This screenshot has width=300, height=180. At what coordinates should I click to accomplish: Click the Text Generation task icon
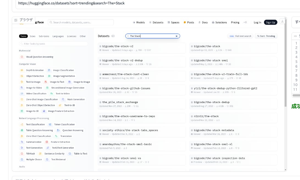click(x=22, y=148)
